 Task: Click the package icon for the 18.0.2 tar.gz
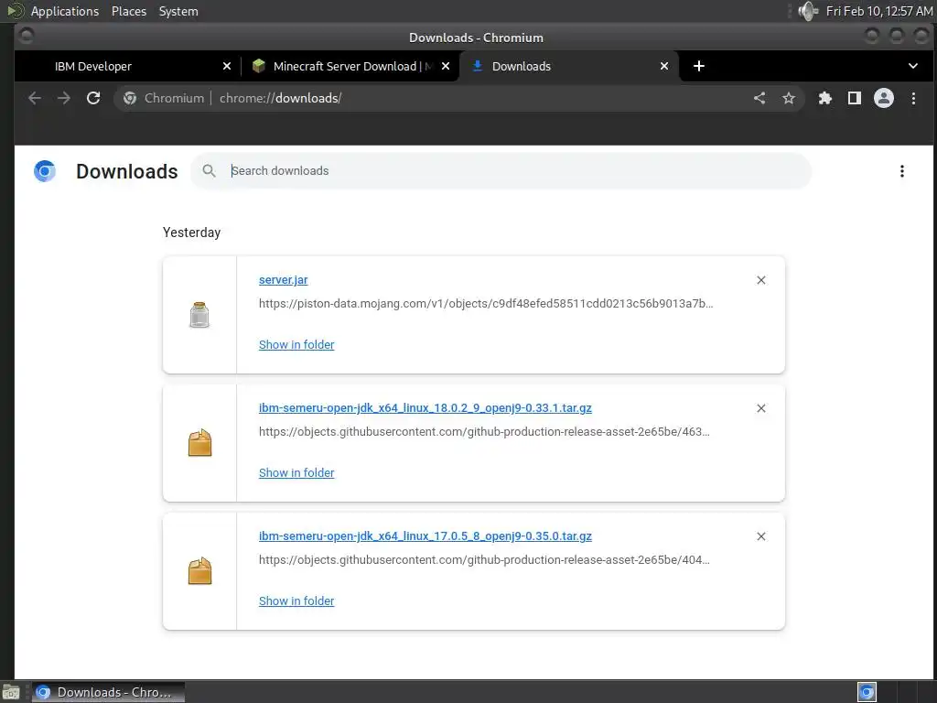click(199, 443)
